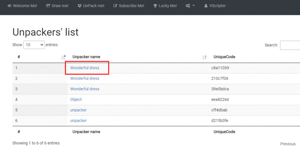Screen dimensions: 300x153
Task: Open the unpacker link in row 5
Action: tap(78, 110)
